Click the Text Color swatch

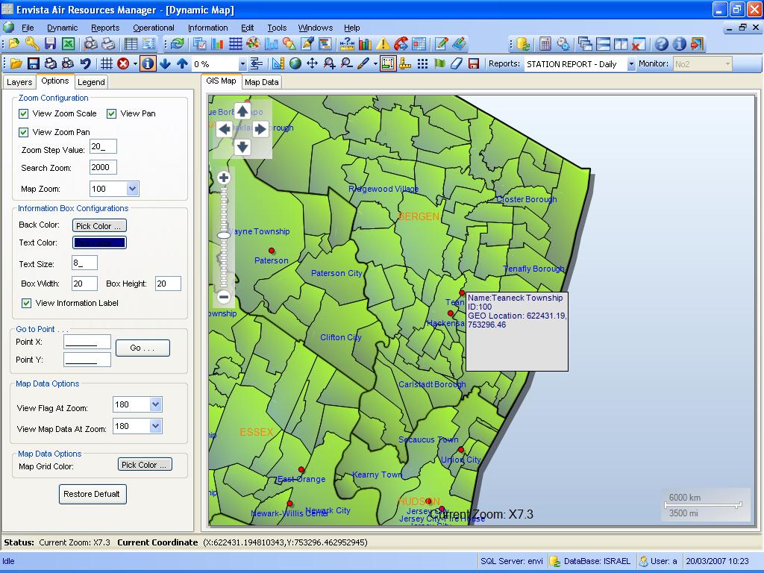(x=101, y=242)
